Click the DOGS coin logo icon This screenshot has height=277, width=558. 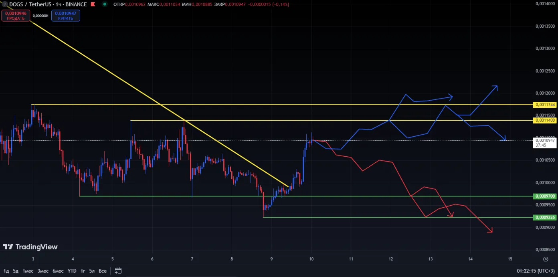[4, 4]
